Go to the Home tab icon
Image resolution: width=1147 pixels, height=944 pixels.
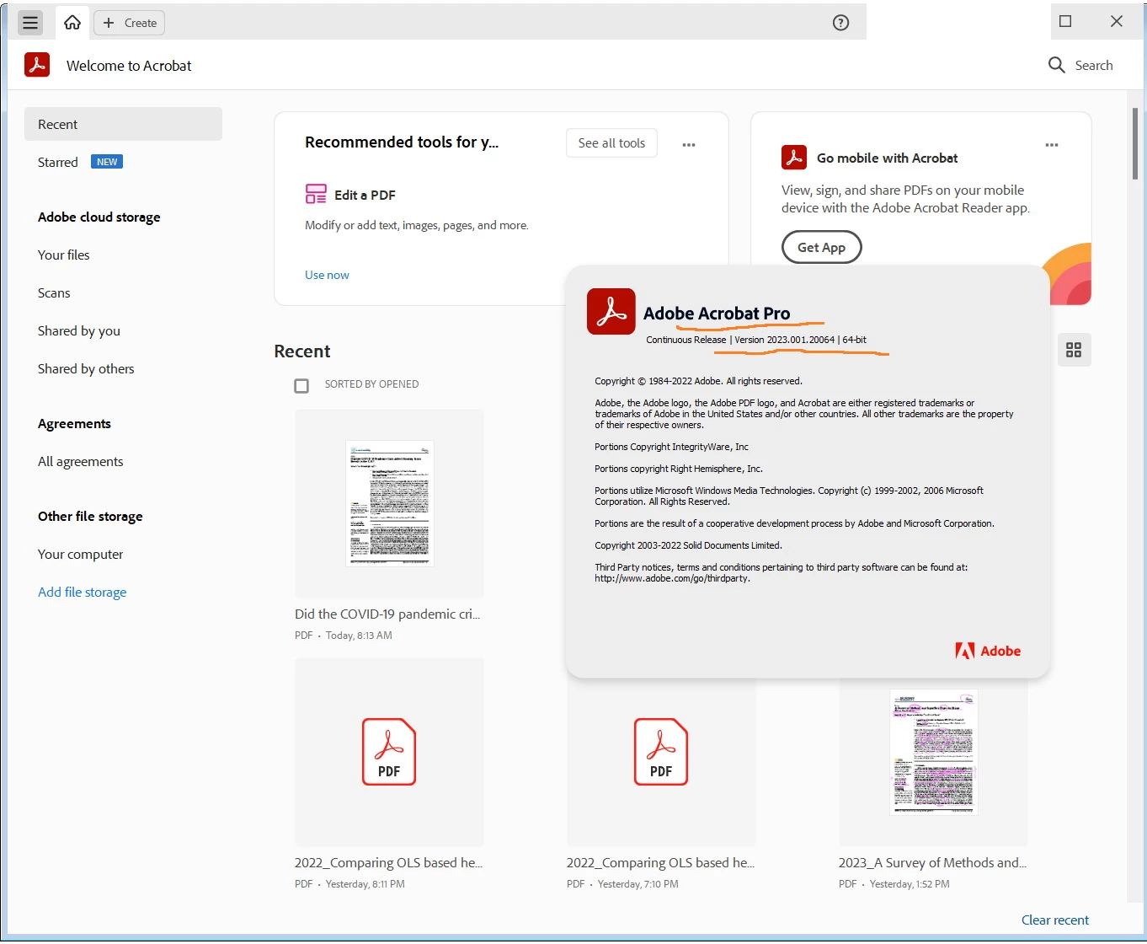click(72, 23)
